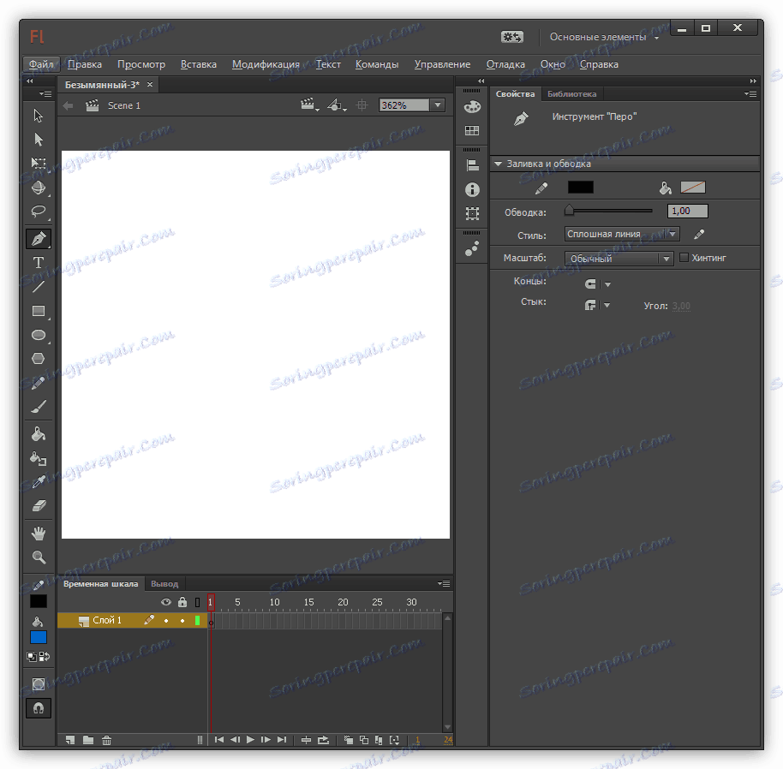Go to first frame button
Image resolution: width=783 pixels, height=769 pixels.
coord(218,740)
